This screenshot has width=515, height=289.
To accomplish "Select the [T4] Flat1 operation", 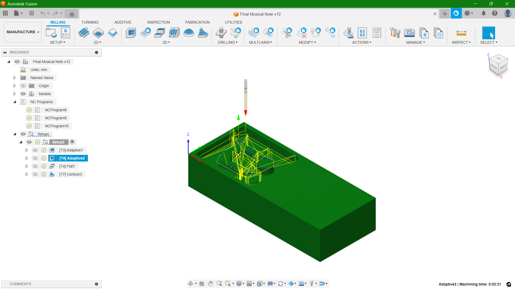I will point(67,166).
